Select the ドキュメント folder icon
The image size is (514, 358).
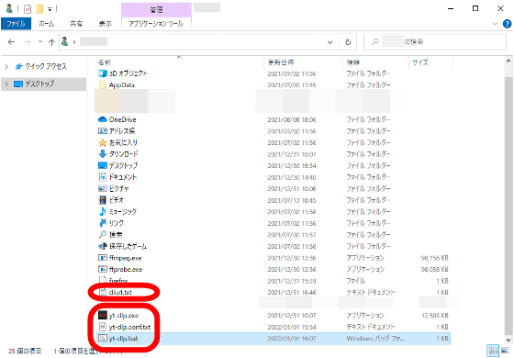[103, 176]
